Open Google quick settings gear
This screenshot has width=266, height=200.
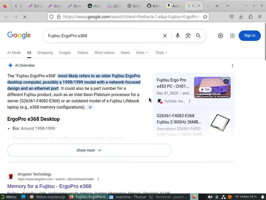[x=220, y=36]
